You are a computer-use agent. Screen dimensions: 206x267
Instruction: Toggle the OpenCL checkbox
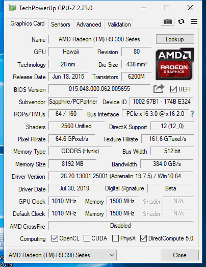(x=55, y=238)
